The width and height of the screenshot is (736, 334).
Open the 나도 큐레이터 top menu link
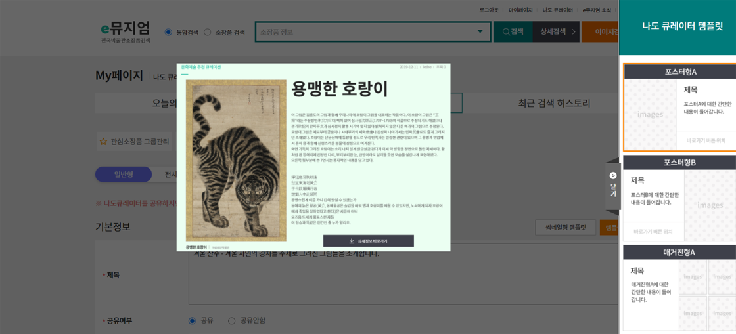(x=558, y=9)
